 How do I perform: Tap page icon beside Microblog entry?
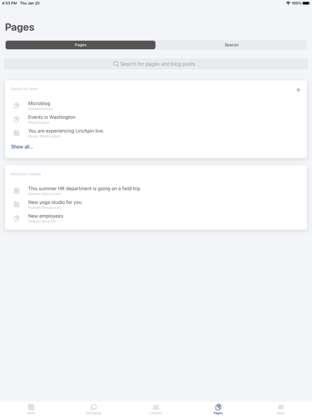pos(16,106)
